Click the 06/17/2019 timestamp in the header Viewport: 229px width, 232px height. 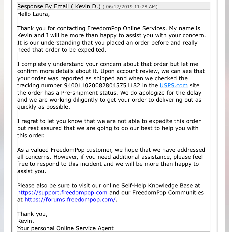(x=130, y=7)
